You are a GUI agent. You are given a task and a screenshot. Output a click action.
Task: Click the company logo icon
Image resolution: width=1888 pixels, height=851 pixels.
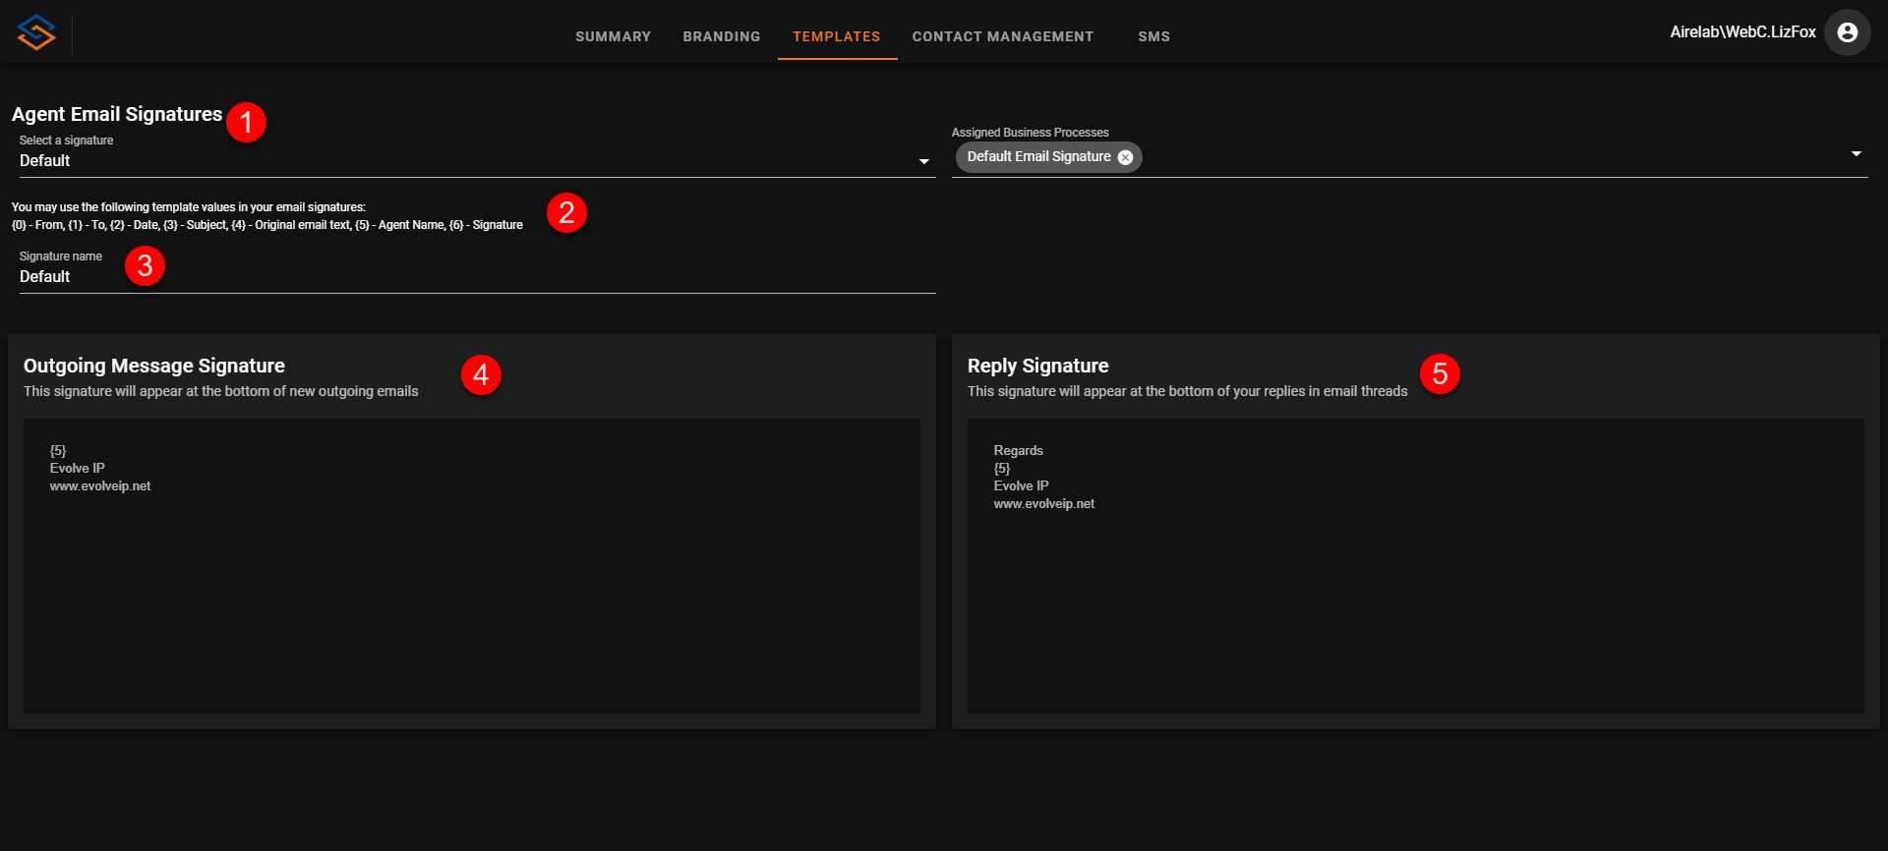[36, 32]
